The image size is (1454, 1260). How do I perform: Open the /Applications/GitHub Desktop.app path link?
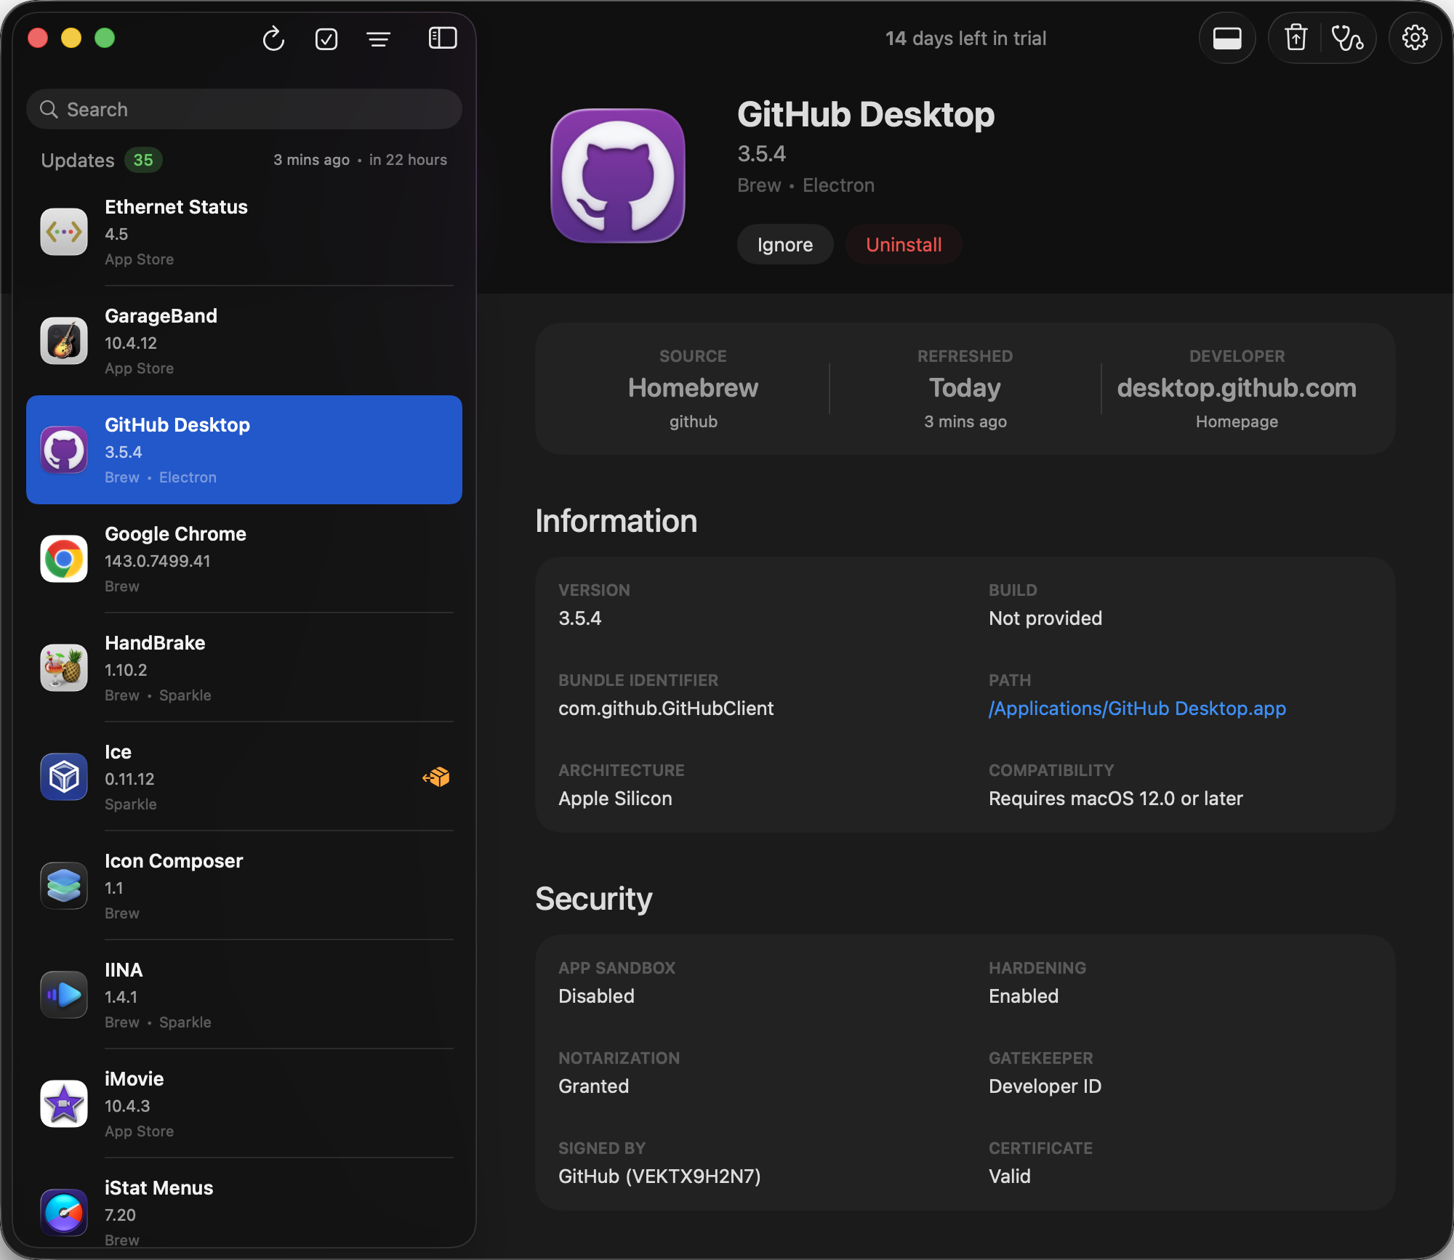click(1137, 708)
